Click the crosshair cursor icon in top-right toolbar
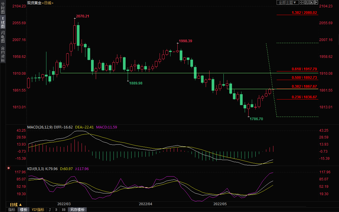Viewport: 339px width, 212px height. pyautogui.click(x=302, y=2)
